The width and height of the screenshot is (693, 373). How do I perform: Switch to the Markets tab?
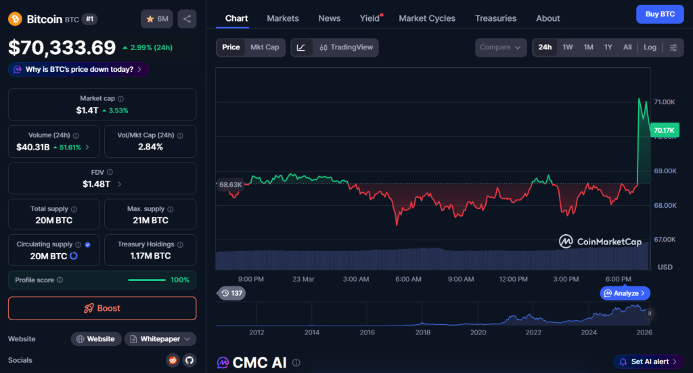coord(283,18)
